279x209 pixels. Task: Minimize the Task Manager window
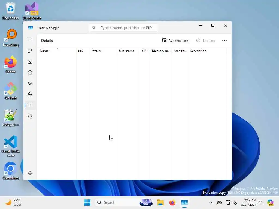(200, 25)
